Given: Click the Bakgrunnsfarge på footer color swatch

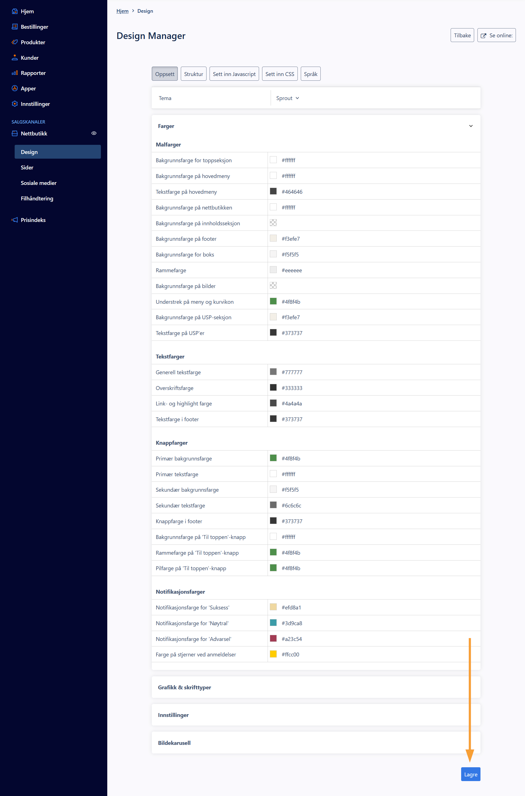Looking at the screenshot, I should click(x=273, y=238).
